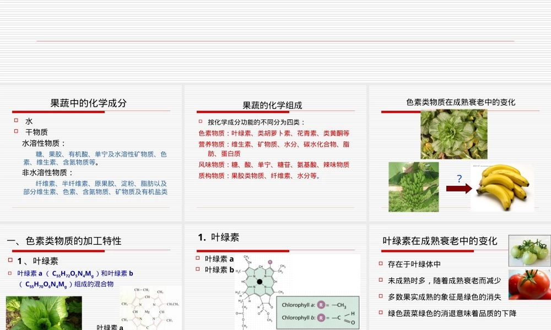The height and width of the screenshot is (330, 551).
Task: Select the slide 叶绿素在成熟衰老中的变化
Action: 460,277
